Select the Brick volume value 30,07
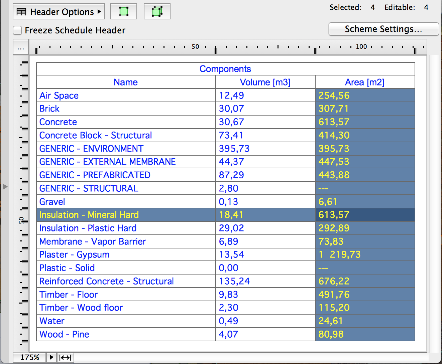 click(x=231, y=109)
